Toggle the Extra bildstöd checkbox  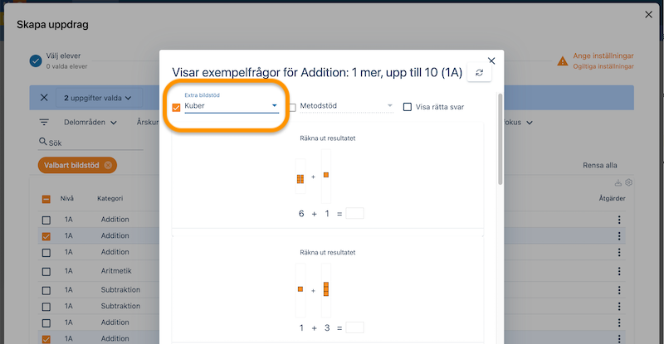click(x=176, y=107)
